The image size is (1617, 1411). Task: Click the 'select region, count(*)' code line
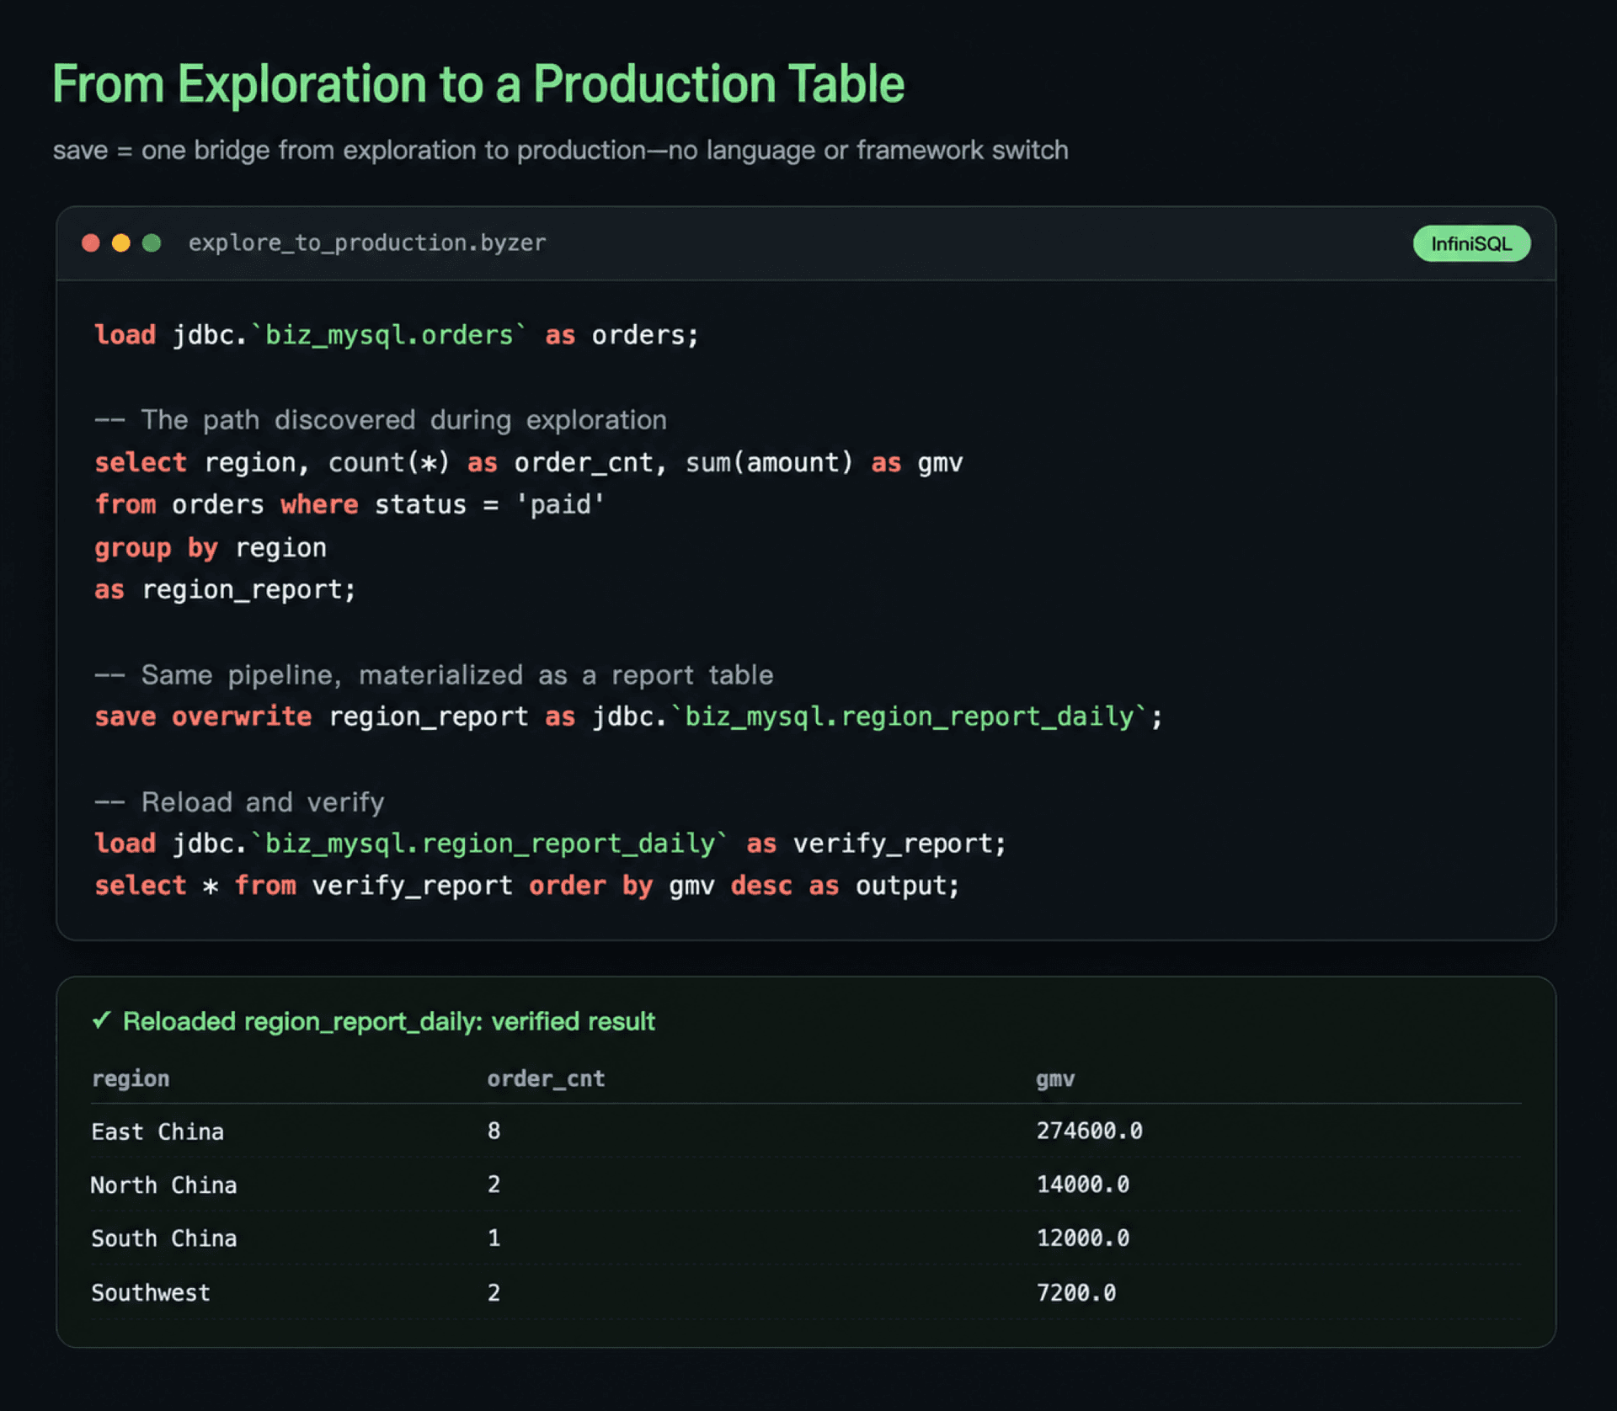coord(528,462)
